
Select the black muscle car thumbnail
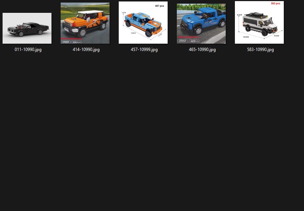click(27, 28)
